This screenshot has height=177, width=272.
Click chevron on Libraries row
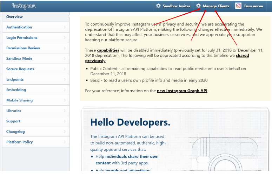[x=65, y=111]
